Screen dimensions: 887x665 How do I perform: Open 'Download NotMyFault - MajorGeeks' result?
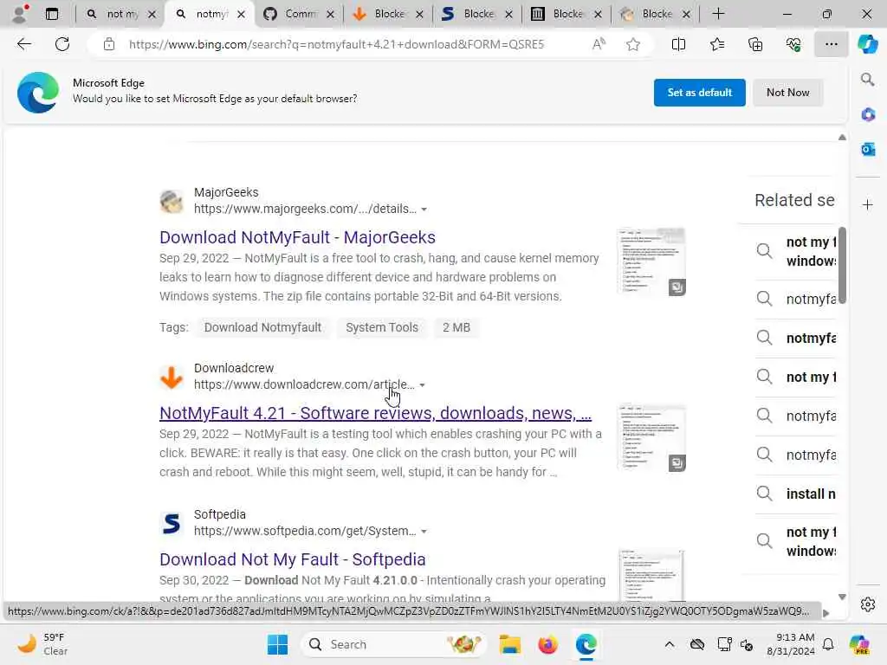297,237
